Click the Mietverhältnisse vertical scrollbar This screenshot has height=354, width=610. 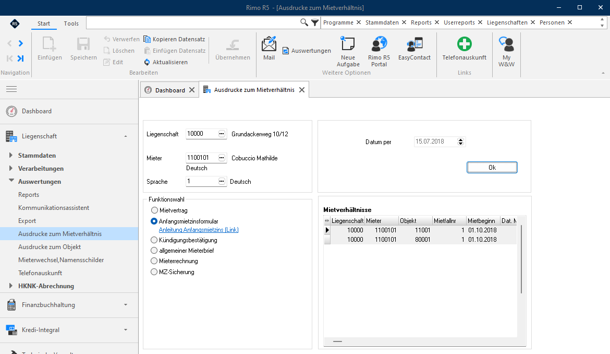click(521, 259)
